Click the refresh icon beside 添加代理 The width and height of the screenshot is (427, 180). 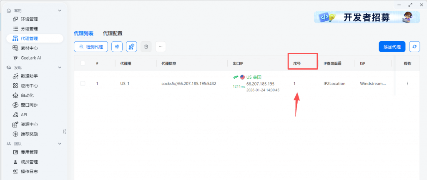pos(414,47)
